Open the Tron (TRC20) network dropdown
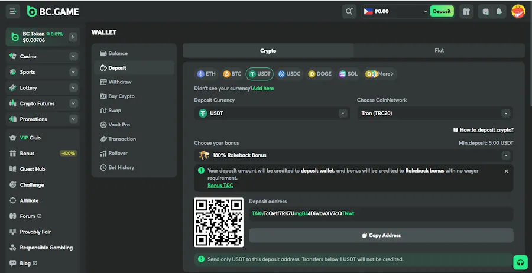Viewport: 532px width, 273px height. tap(434, 113)
